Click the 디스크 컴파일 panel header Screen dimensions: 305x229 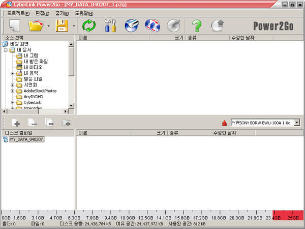pos(38,133)
